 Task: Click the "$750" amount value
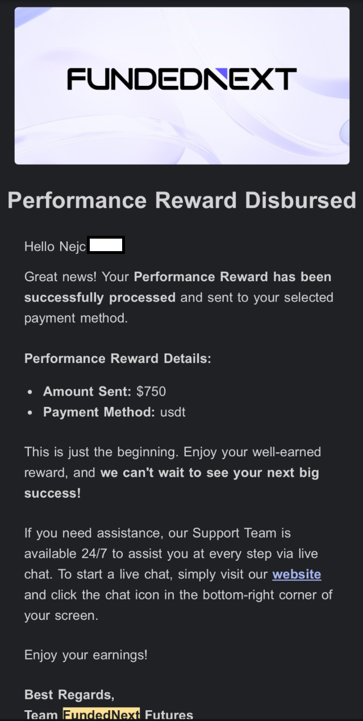(x=151, y=391)
